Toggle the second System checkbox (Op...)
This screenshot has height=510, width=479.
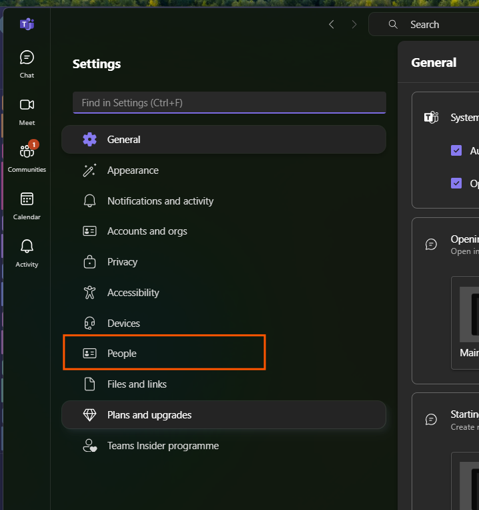coord(456,183)
